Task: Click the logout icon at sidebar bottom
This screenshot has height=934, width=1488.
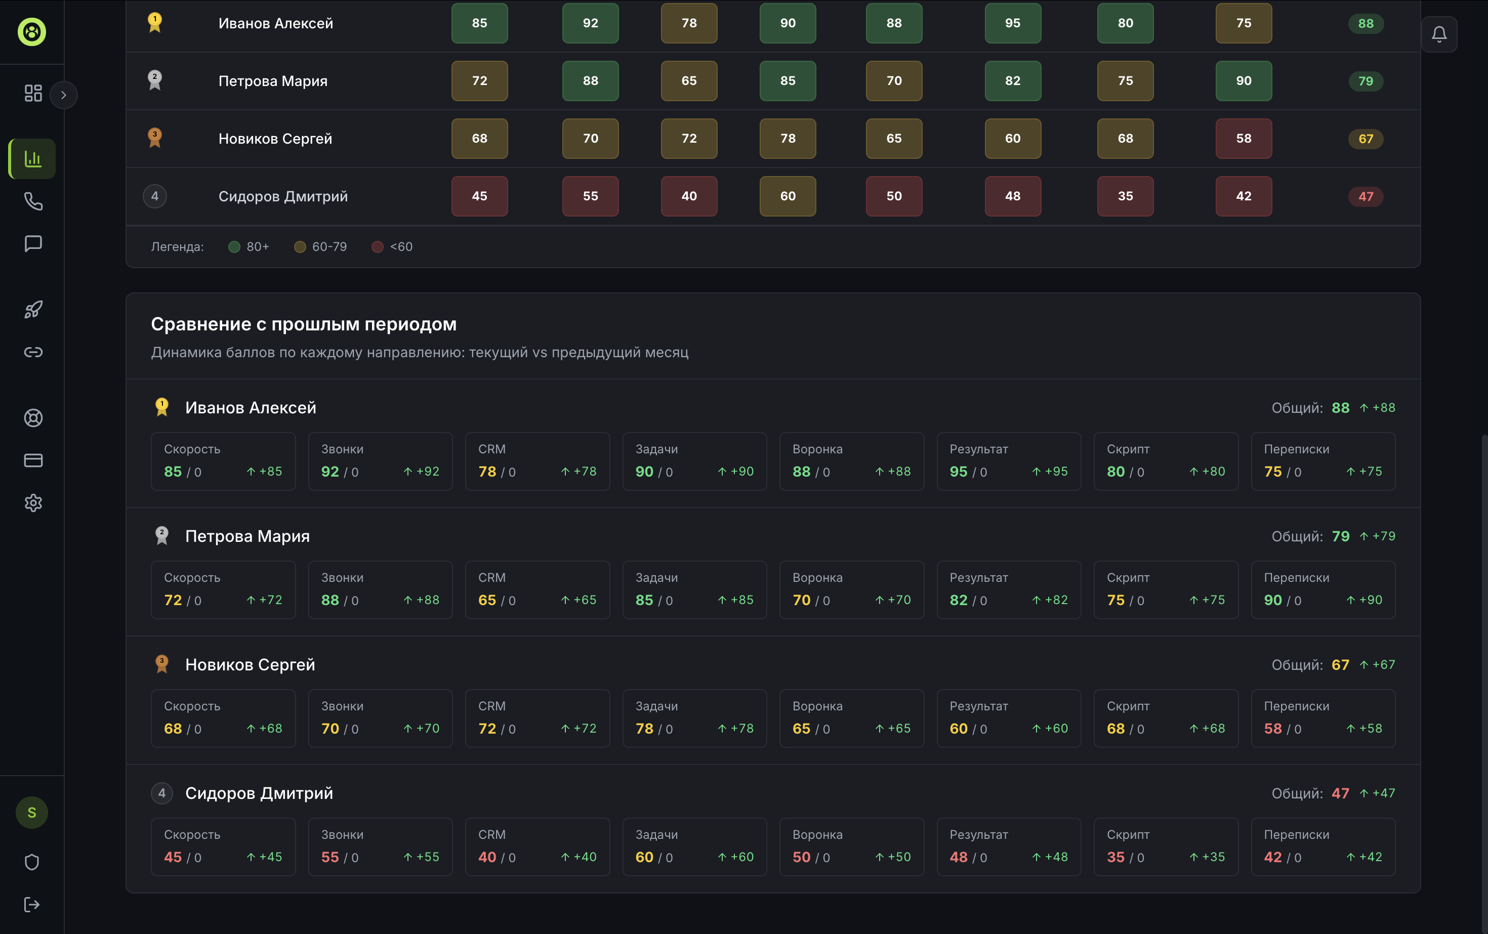Action: coord(31,905)
